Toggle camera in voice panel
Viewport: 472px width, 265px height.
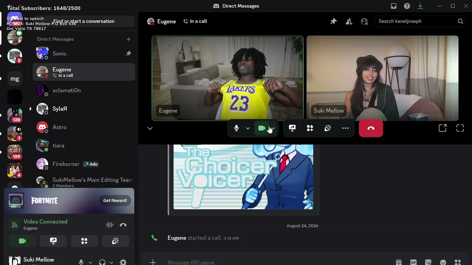[22, 241]
